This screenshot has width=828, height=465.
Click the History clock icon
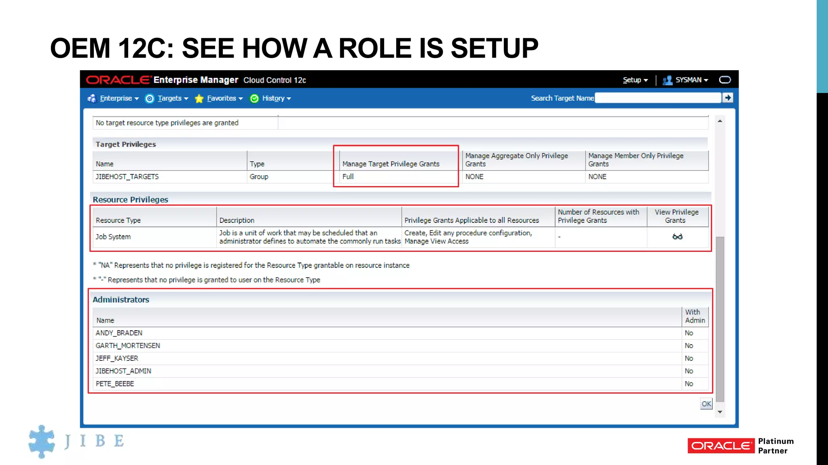[254, 98]
